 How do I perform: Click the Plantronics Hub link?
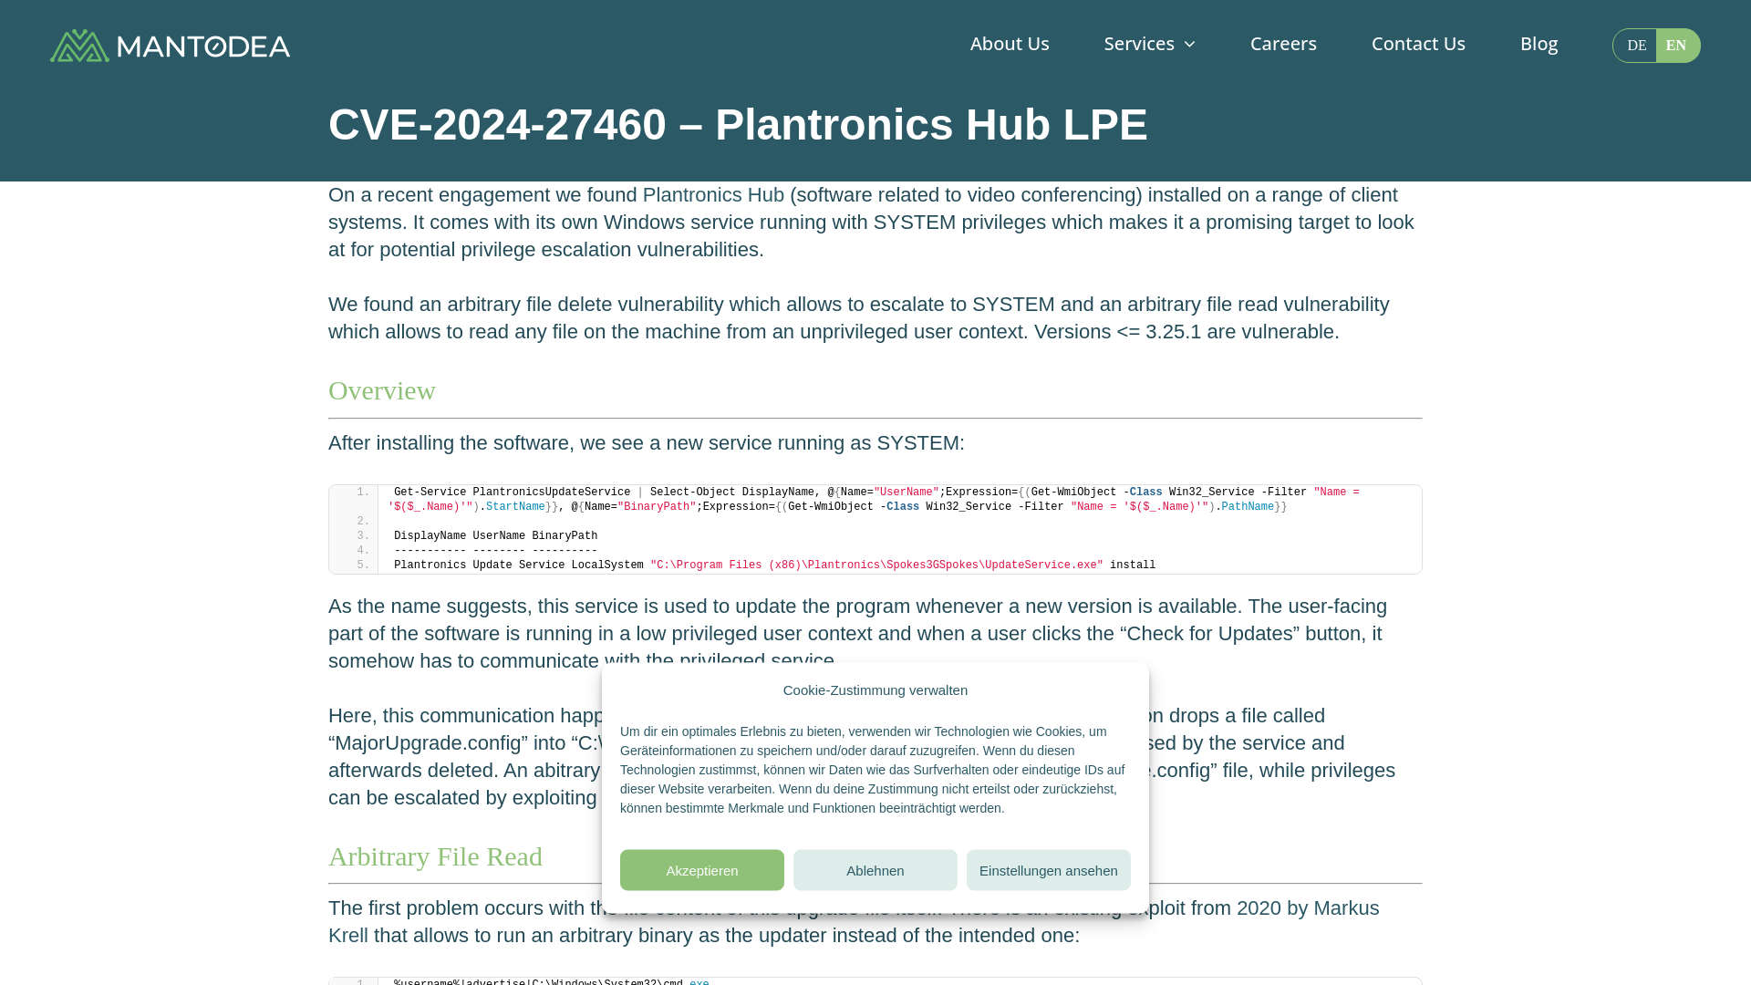[713, 195]
